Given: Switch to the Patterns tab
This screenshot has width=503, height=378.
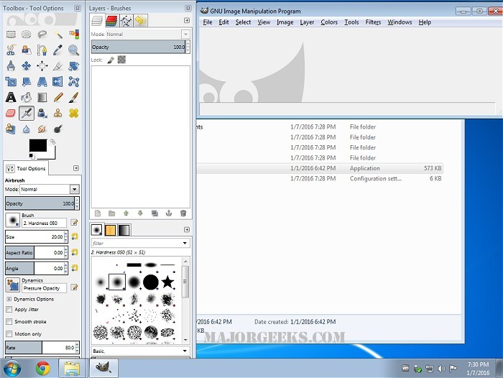Looking at the screenshot, I should [x=111, y=230].
